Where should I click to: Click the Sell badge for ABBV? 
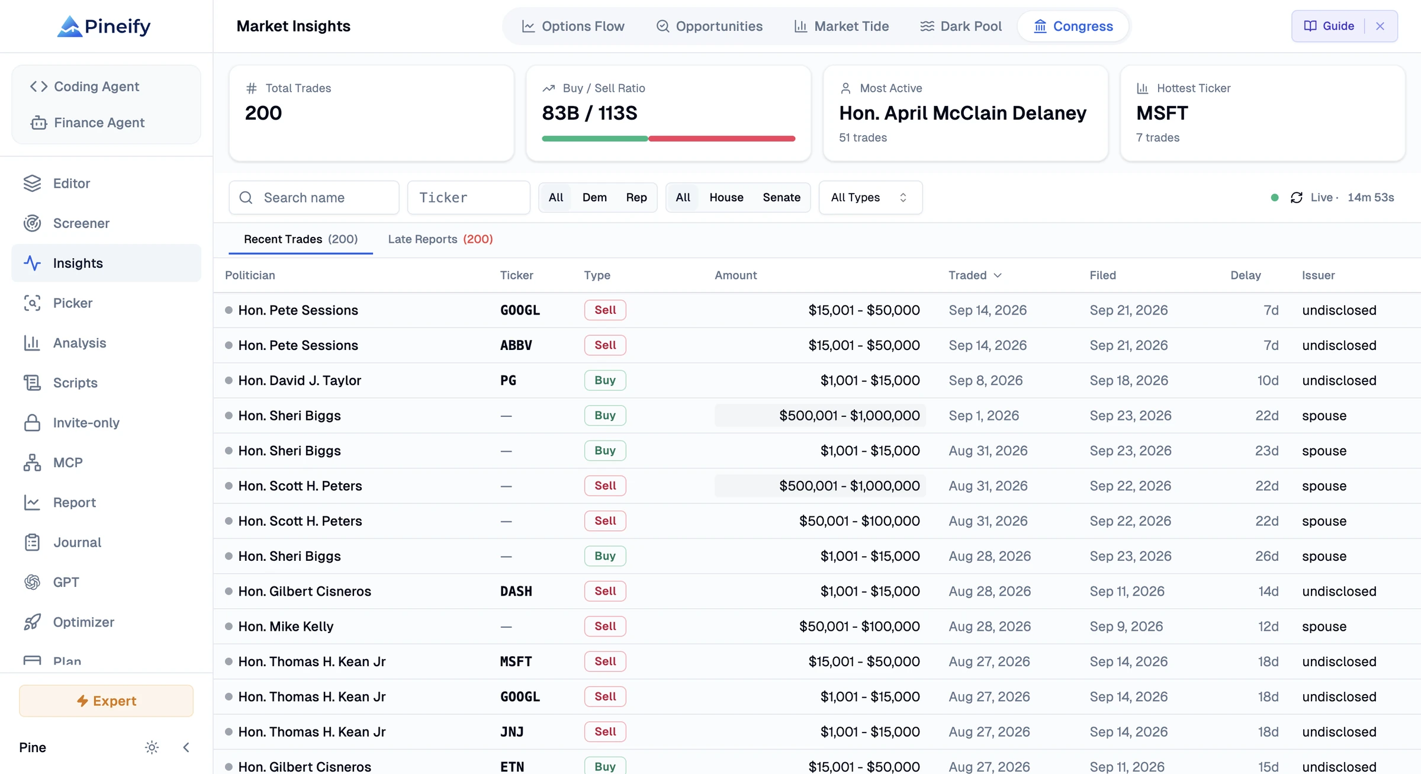click(605, 345)
